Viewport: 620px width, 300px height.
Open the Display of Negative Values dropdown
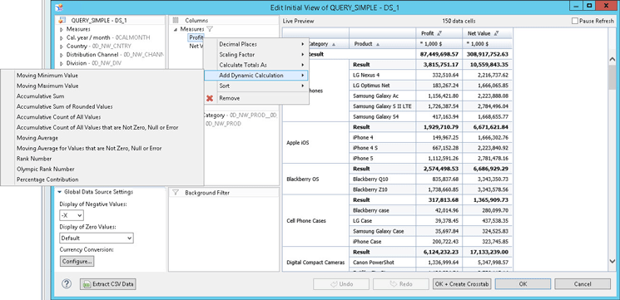click(72, 215)
